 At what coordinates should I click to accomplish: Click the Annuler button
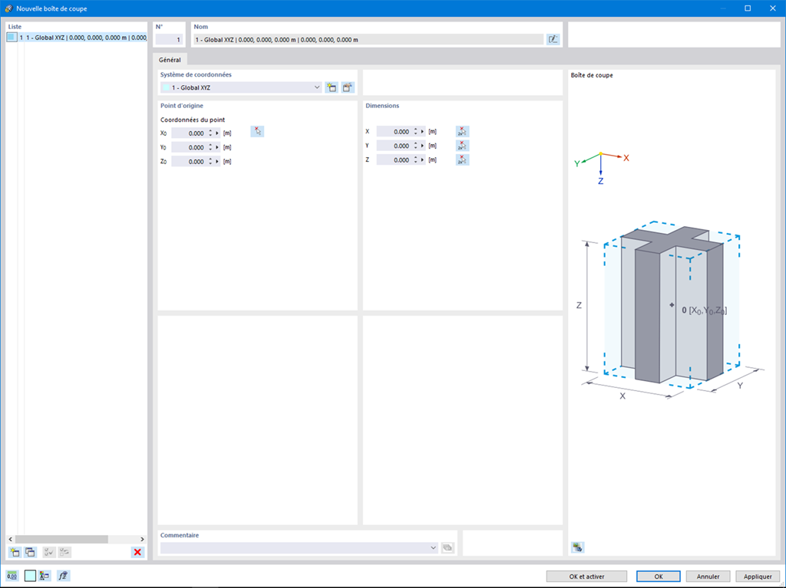708,577
